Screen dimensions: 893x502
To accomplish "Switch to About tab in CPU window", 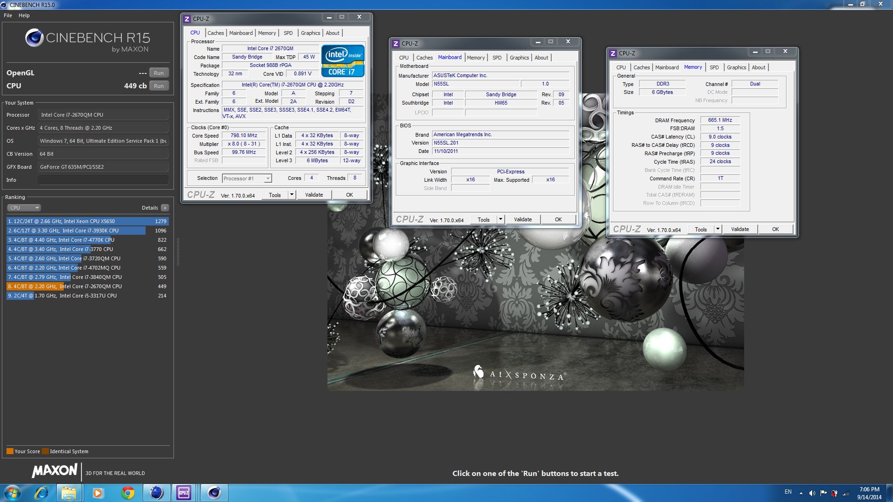I will [x=333, y=33].
